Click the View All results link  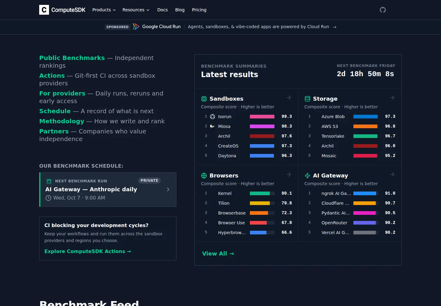point(218,254)
